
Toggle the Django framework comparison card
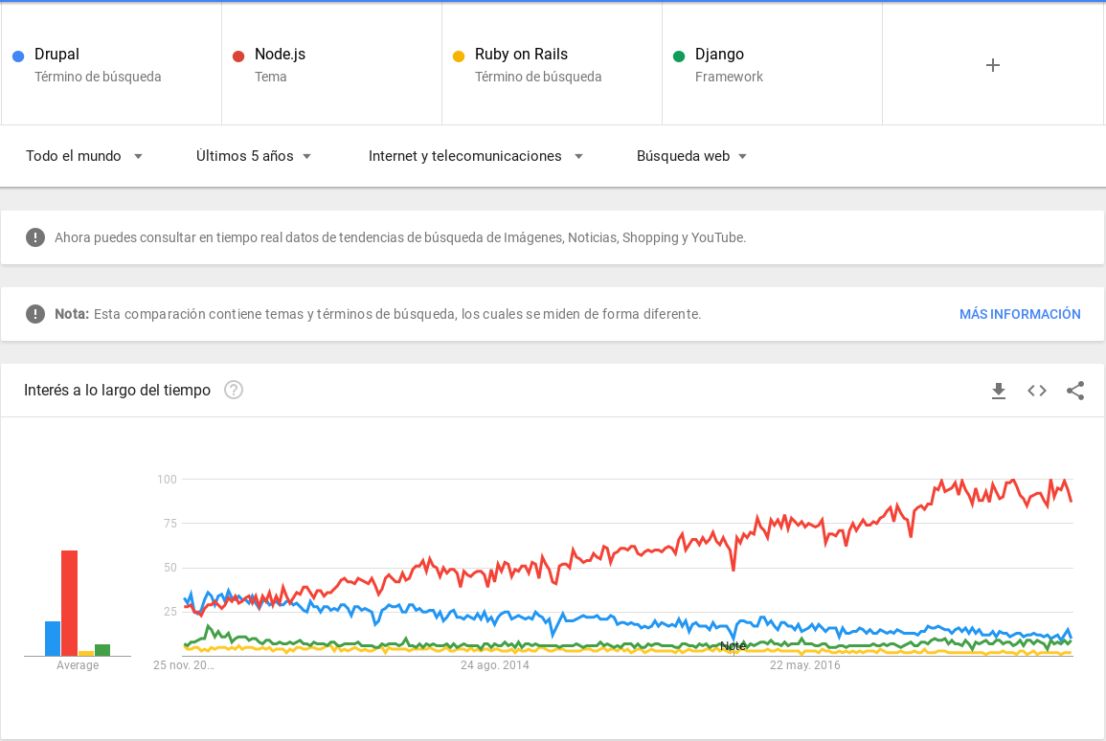pos(771,63)
